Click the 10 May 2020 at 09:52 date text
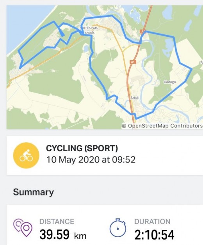This screenshot has width=203, height=245. (x=91, y=160)
